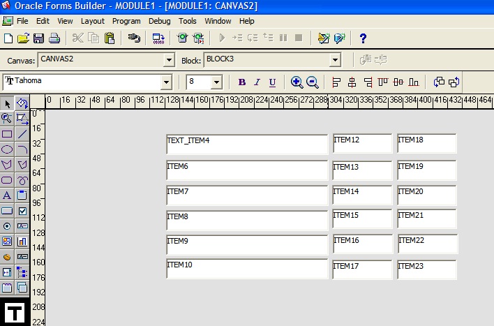Pick the Text label tool
494x326 pixels.
7,195
